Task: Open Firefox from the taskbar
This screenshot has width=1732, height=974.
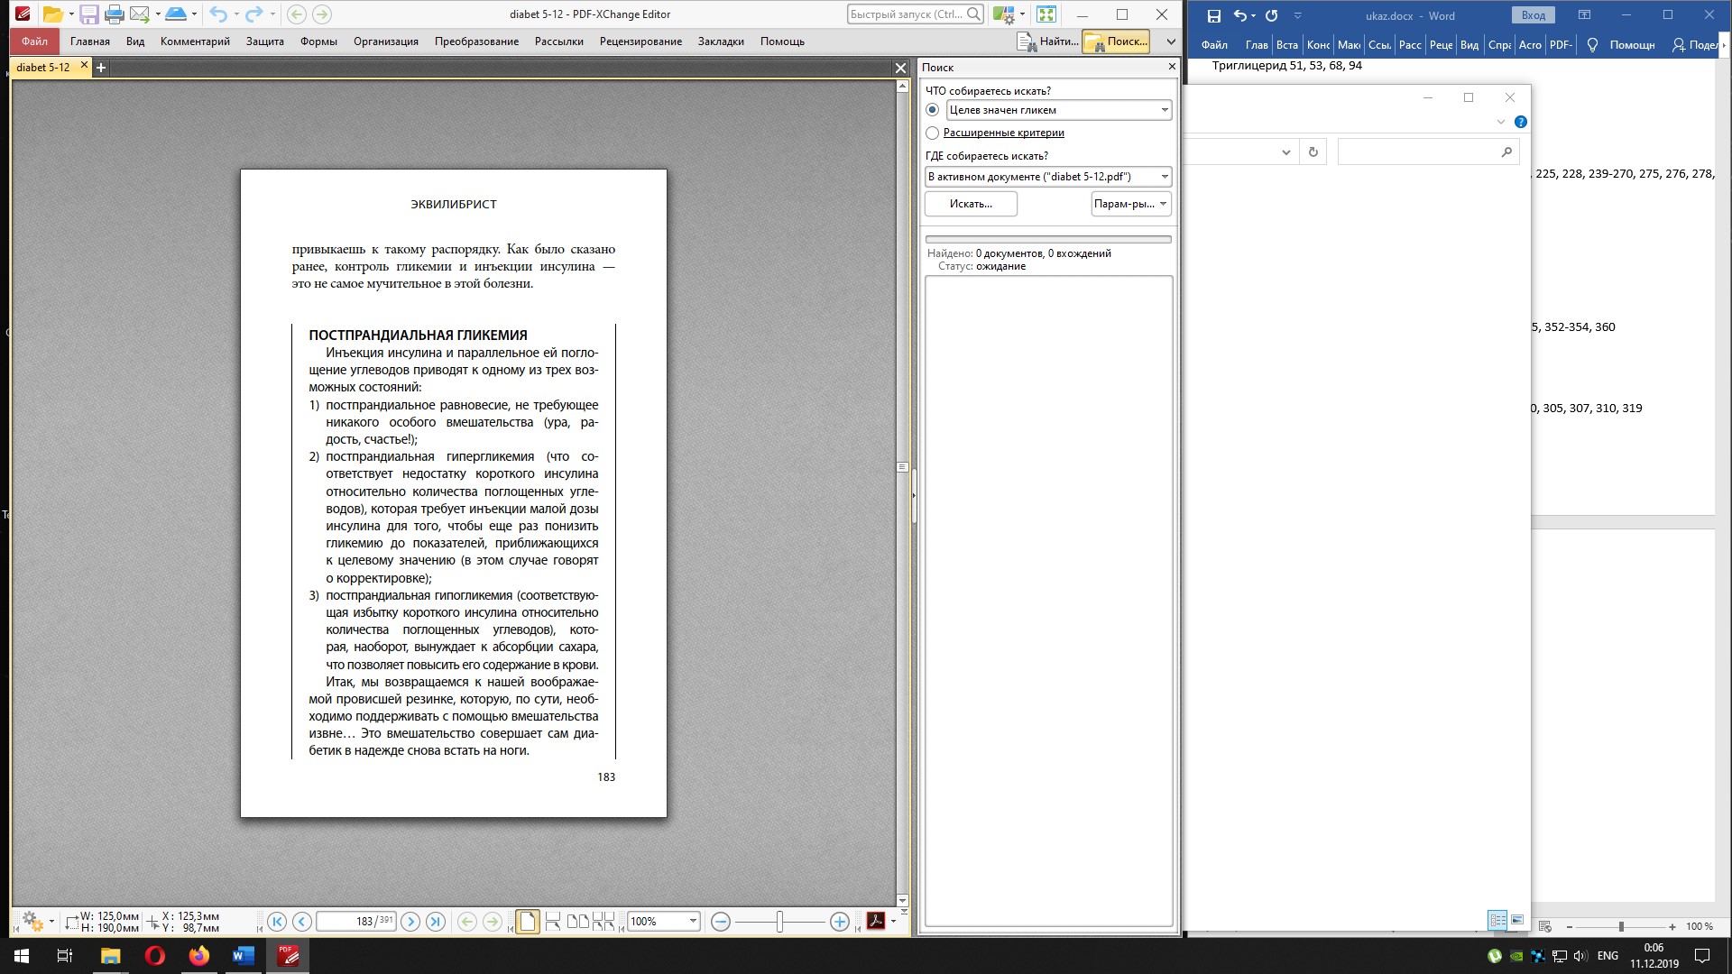Action: click(x=198, y=956)
